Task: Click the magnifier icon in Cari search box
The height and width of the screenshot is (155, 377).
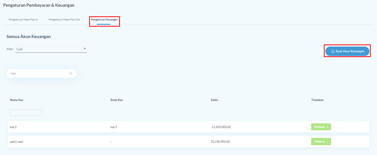Action: point(71,73)
